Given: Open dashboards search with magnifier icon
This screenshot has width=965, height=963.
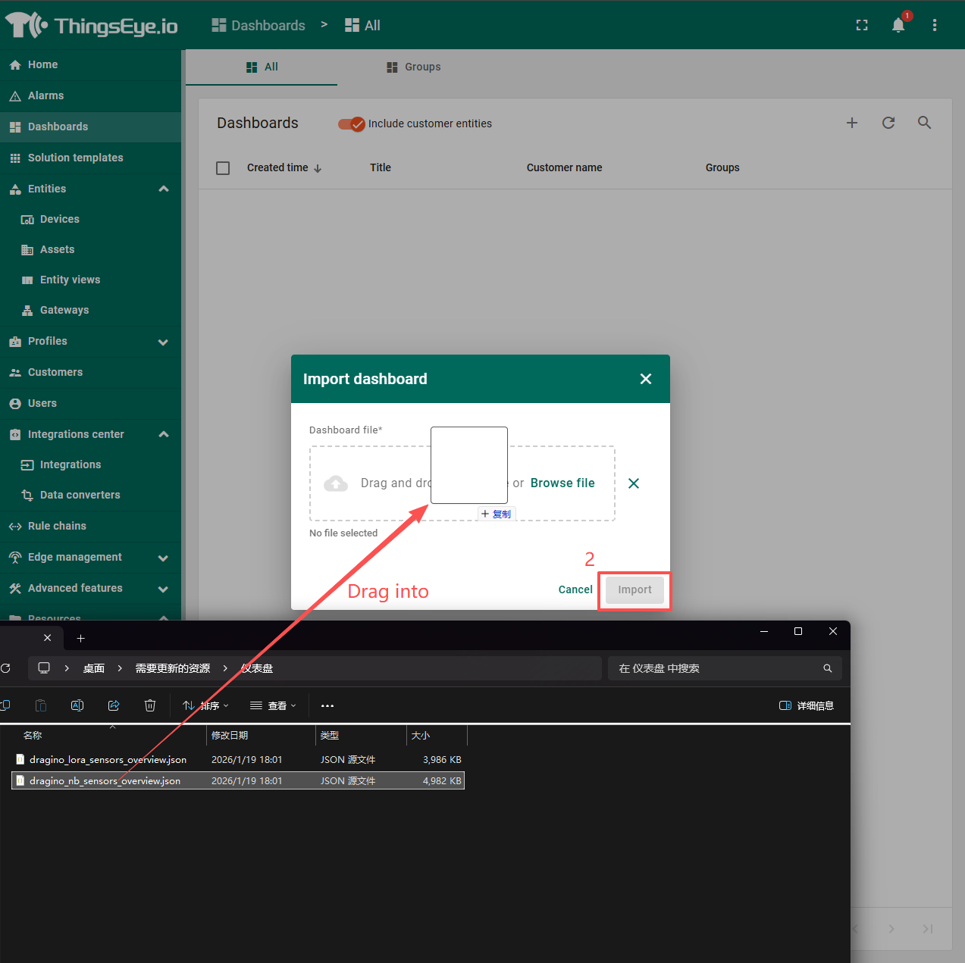Looking at the screenshot, I should click(x=924, y=123).
